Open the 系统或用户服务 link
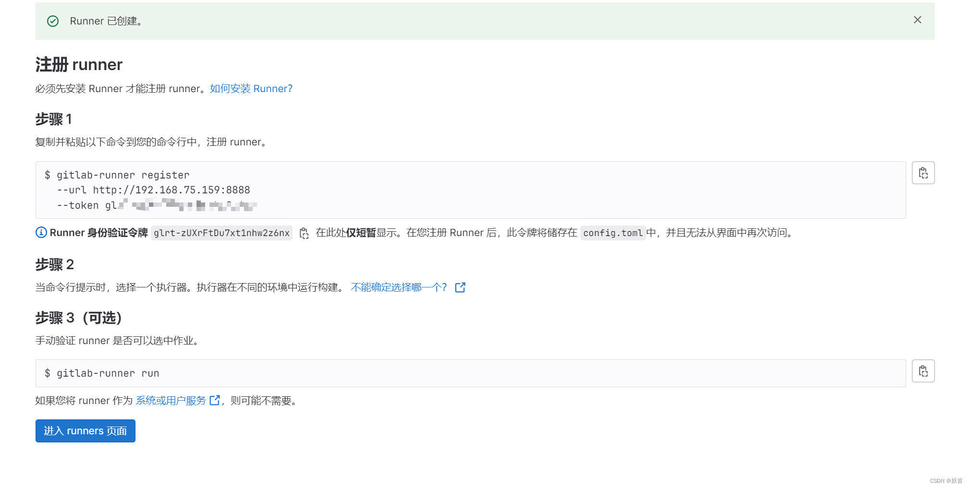The image size is (970, 488). (x=171, y=400)
